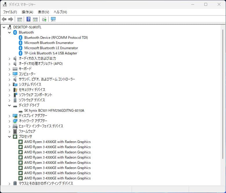
Task: Collapse the Bluetooth category
Action: tap(9, 32)
